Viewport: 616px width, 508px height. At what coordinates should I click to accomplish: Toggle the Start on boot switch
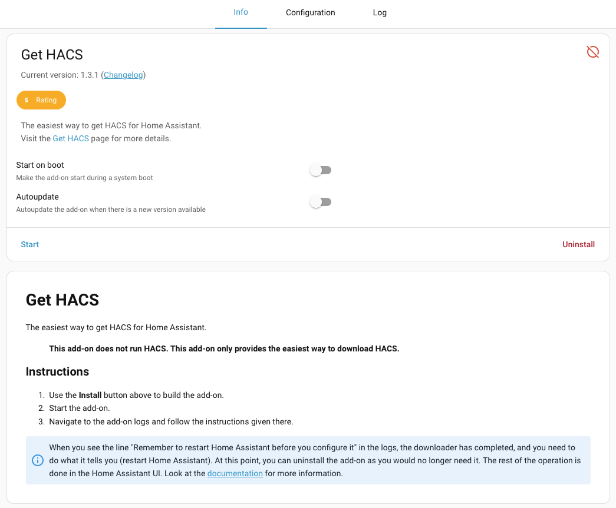(x=321, y=170)
